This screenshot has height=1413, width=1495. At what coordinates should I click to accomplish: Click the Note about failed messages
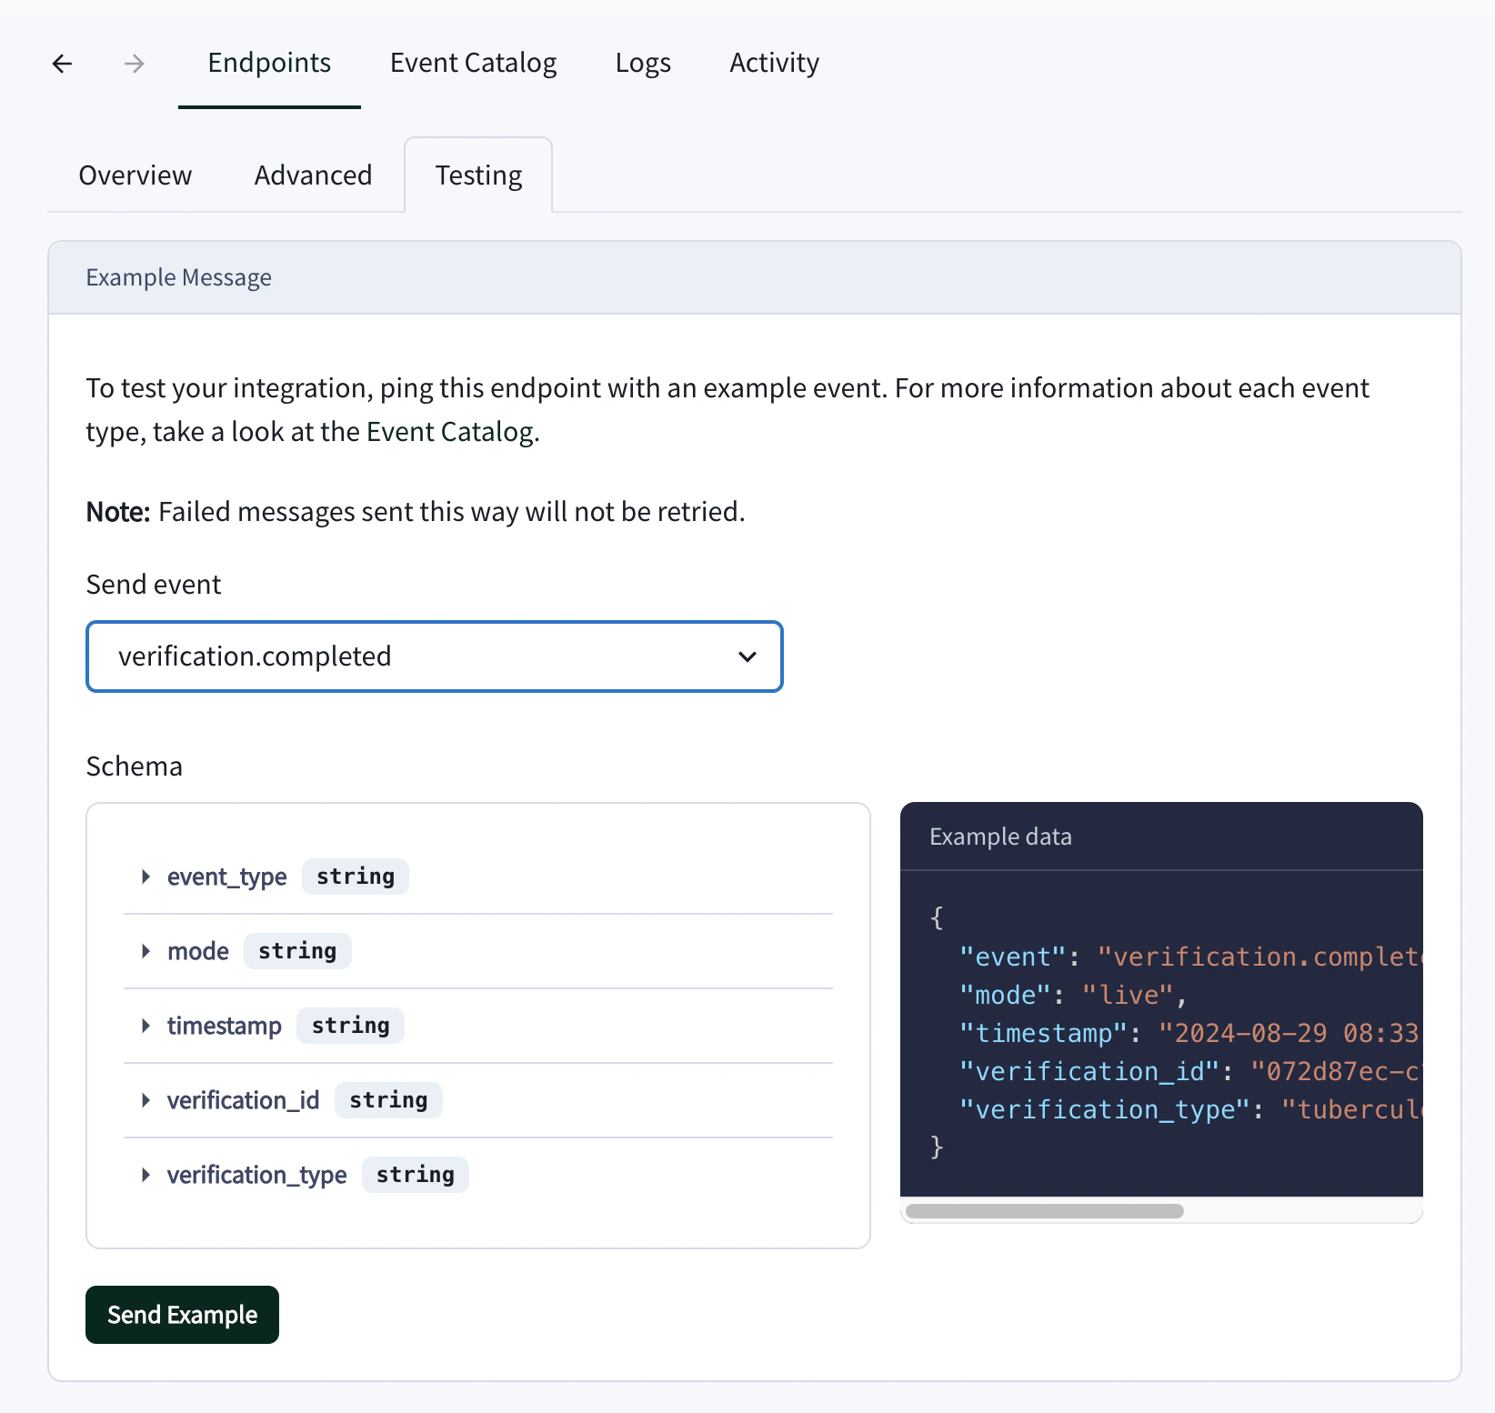(x=416, y=512)
